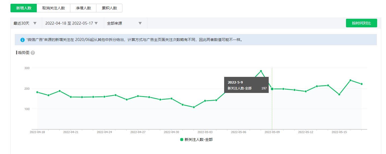The height and width of the screenshot is (154, 386).
Task: Expand the 最近30天 time range dropdown
Action: [26, 23]
